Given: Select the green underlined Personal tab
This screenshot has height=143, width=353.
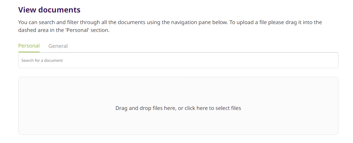Looking at the screenshot, I should pos(29,46).
